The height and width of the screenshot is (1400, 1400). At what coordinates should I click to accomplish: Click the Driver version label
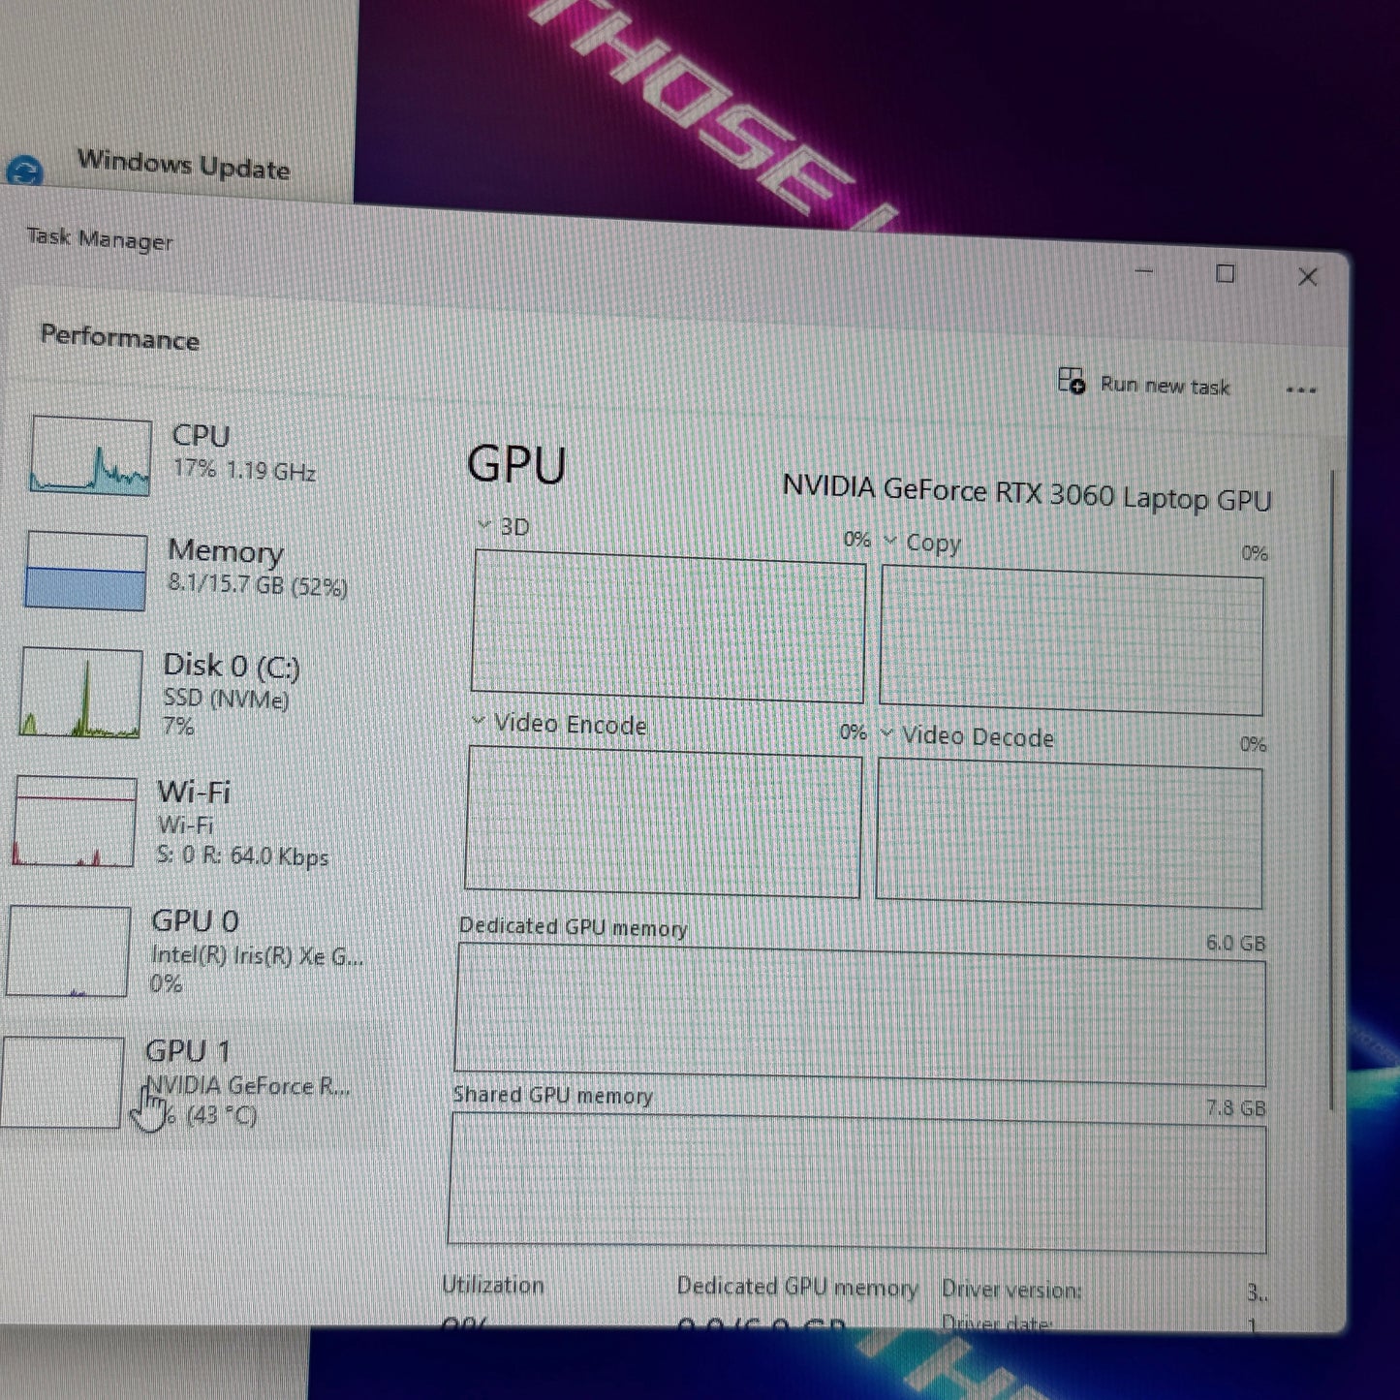click(1011, 1290)
